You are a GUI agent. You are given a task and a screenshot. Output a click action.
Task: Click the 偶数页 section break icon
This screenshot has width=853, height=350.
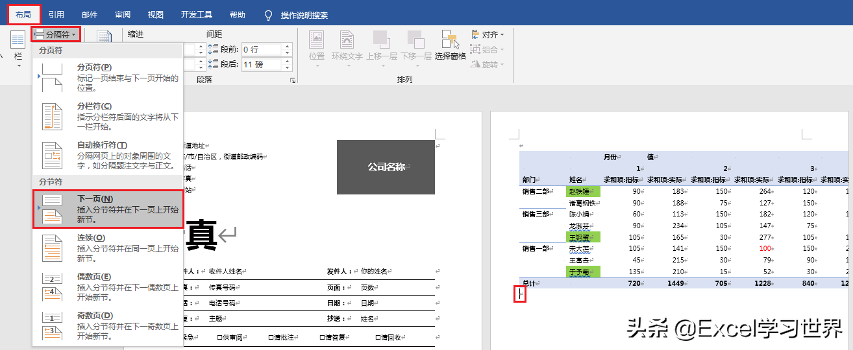pyautogui.click(x=52, y=287)
